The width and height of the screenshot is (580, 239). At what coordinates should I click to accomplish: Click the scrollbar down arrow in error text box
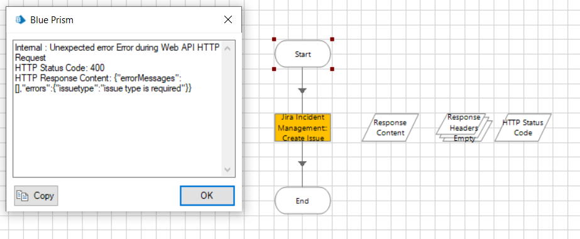(227, 170)
